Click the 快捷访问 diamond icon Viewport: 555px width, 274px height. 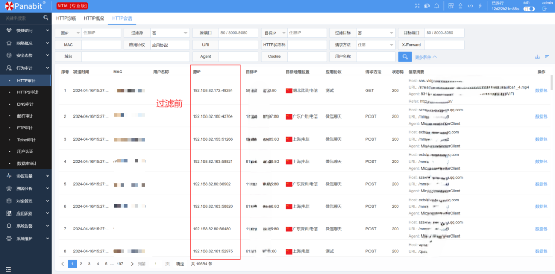tap(9, 30)
